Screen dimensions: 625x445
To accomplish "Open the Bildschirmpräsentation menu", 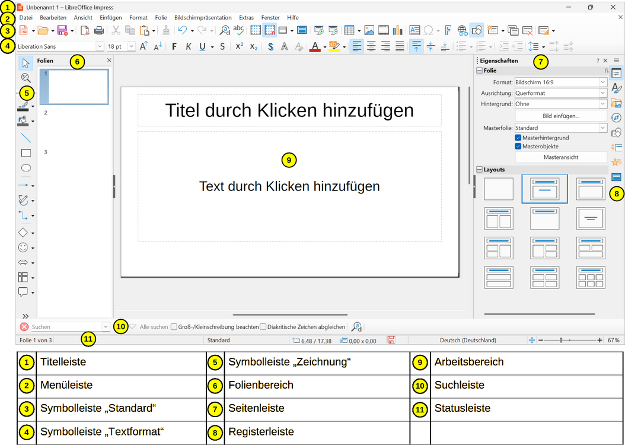I will pos(203,17).
